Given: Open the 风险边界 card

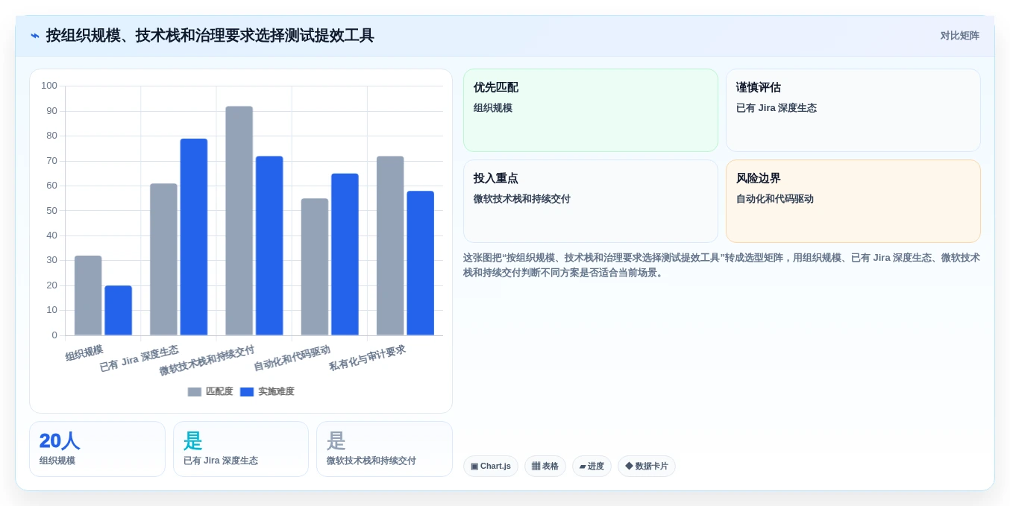Looking at the screenshot, I should (x=853, y=201).
